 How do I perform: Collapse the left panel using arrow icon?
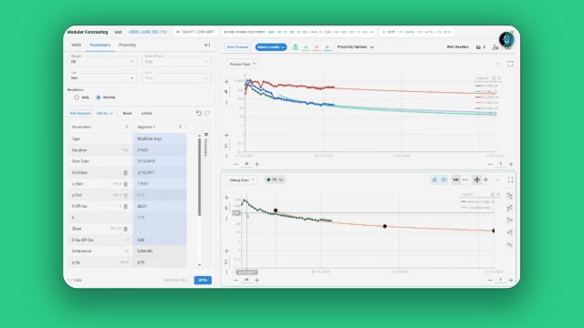(x=207, y=45)
